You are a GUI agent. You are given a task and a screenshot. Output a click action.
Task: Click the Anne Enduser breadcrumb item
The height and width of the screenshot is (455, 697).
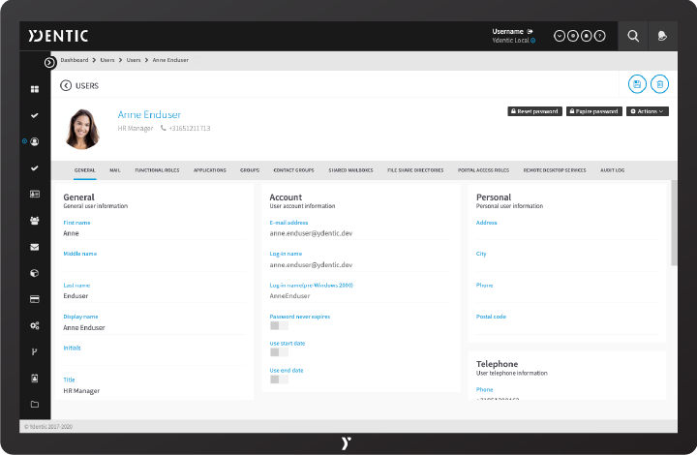[170, 60]
